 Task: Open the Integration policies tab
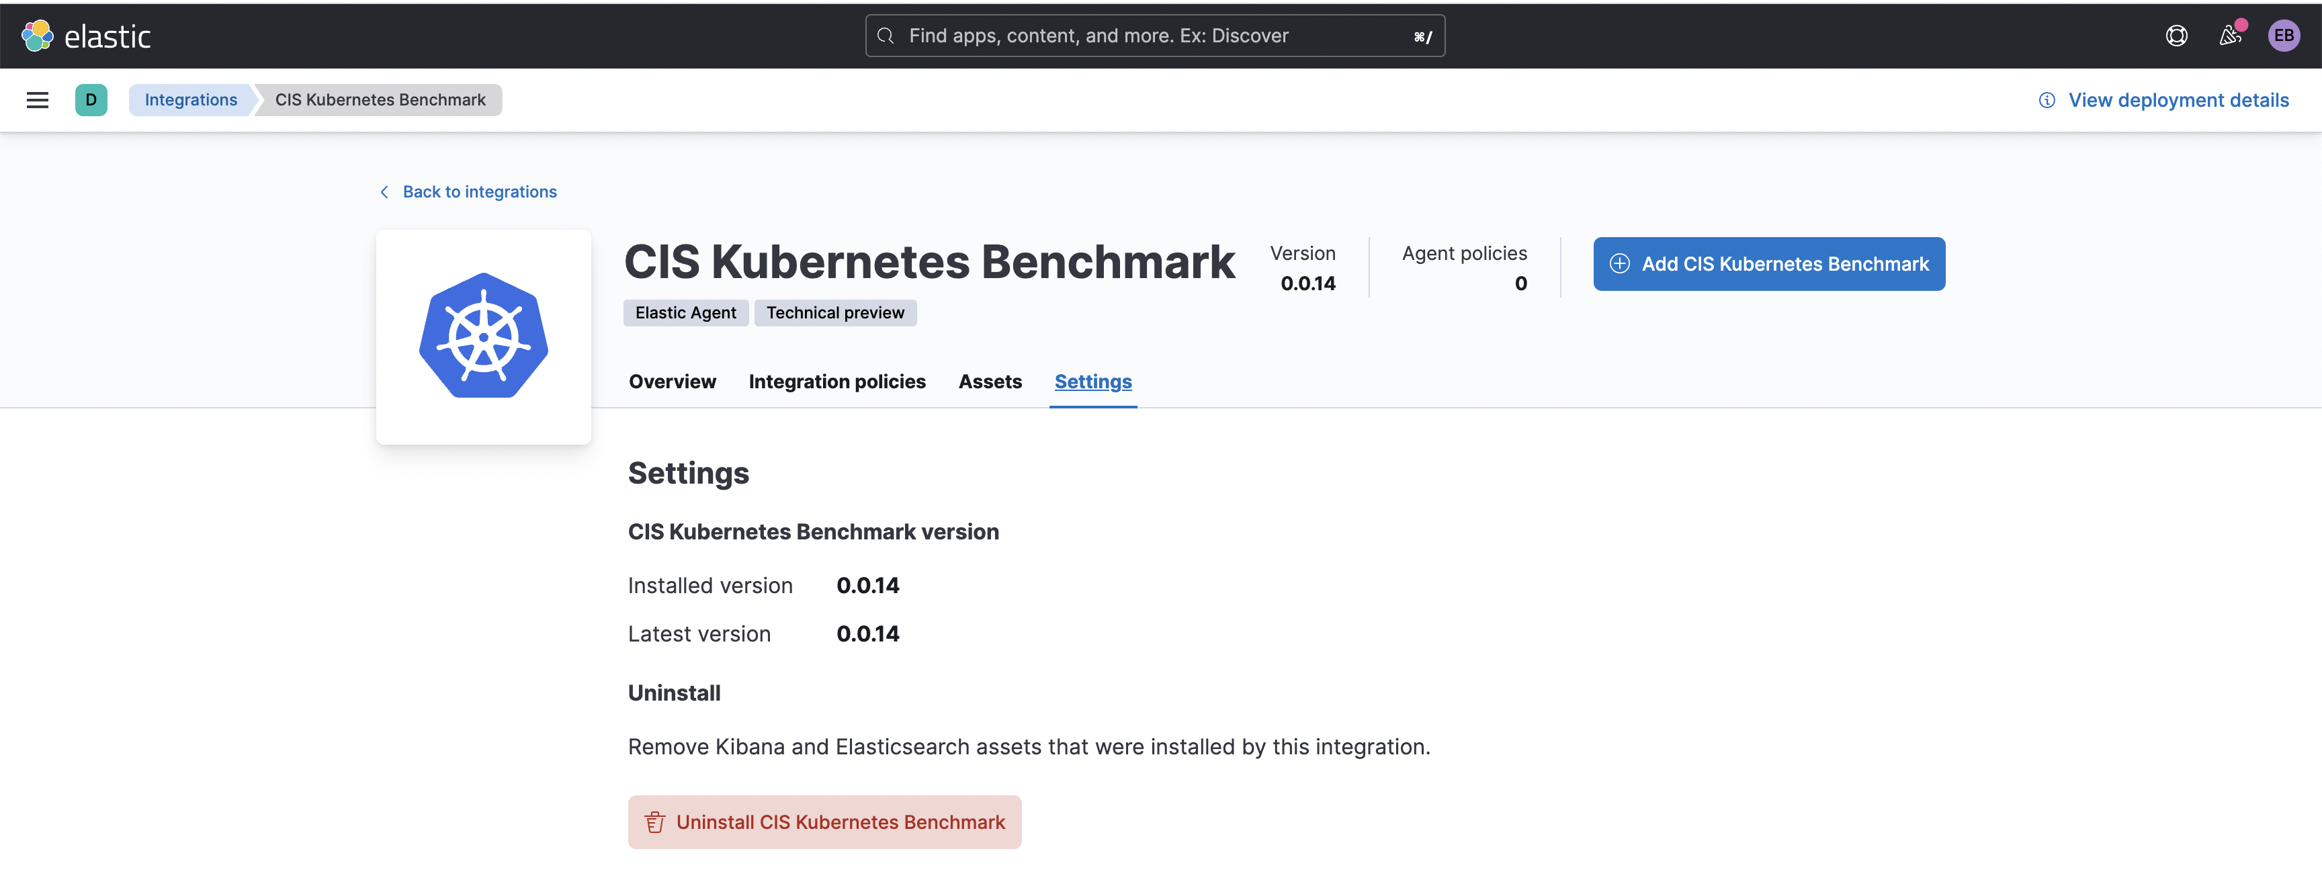coord(836,381)
